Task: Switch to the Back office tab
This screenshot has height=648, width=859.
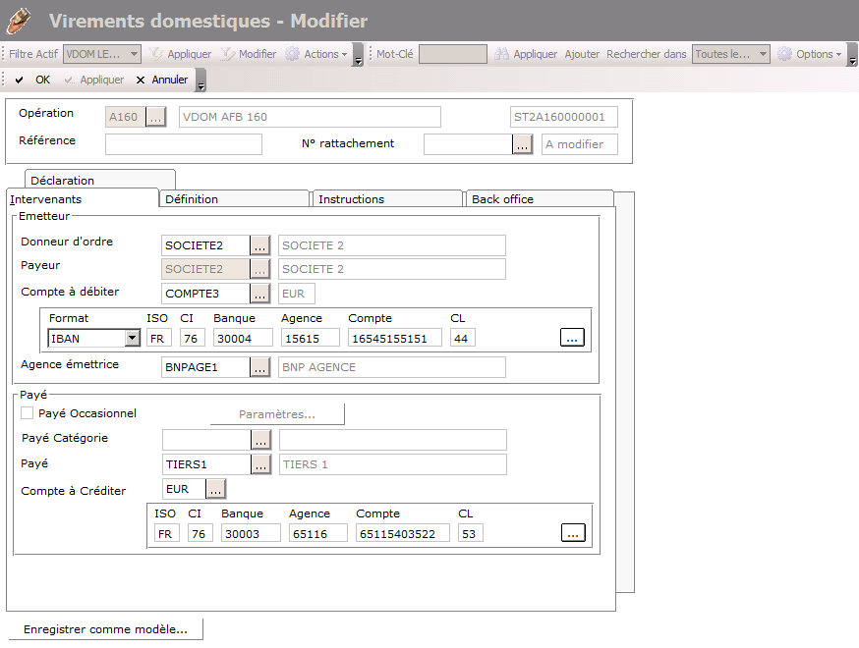Action: (539, 199)
